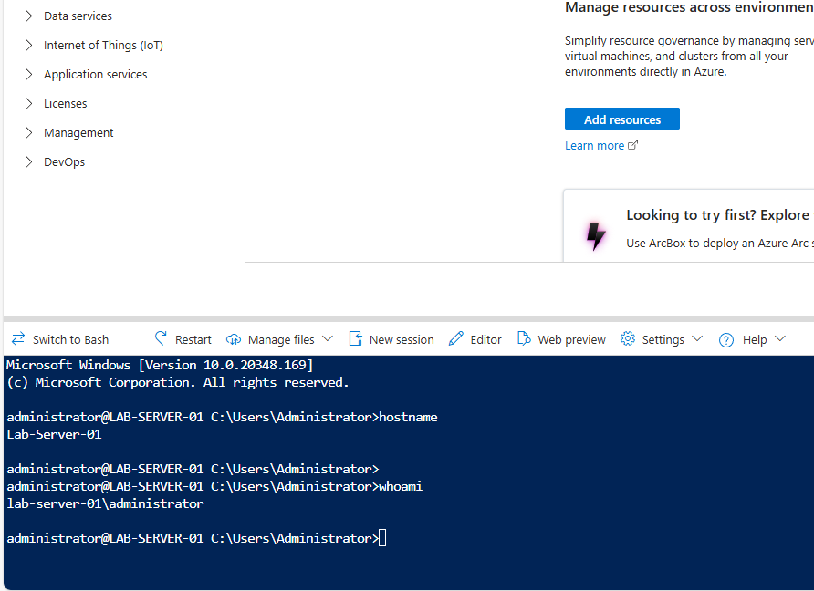
Task: Click the Add resources button
Action: pyautogui.click(x=621, y=119)
